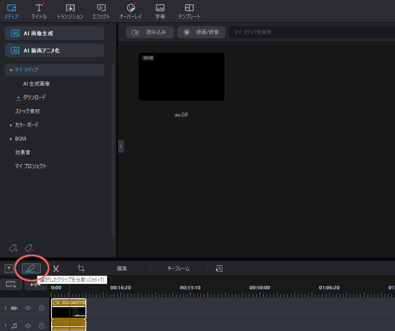Open the crop tool in timeline toolbar

[81, 269]
